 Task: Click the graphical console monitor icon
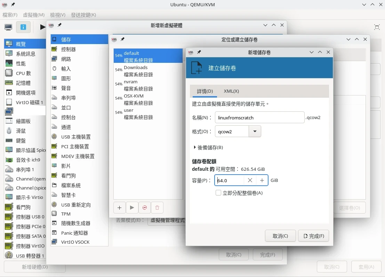8,27
